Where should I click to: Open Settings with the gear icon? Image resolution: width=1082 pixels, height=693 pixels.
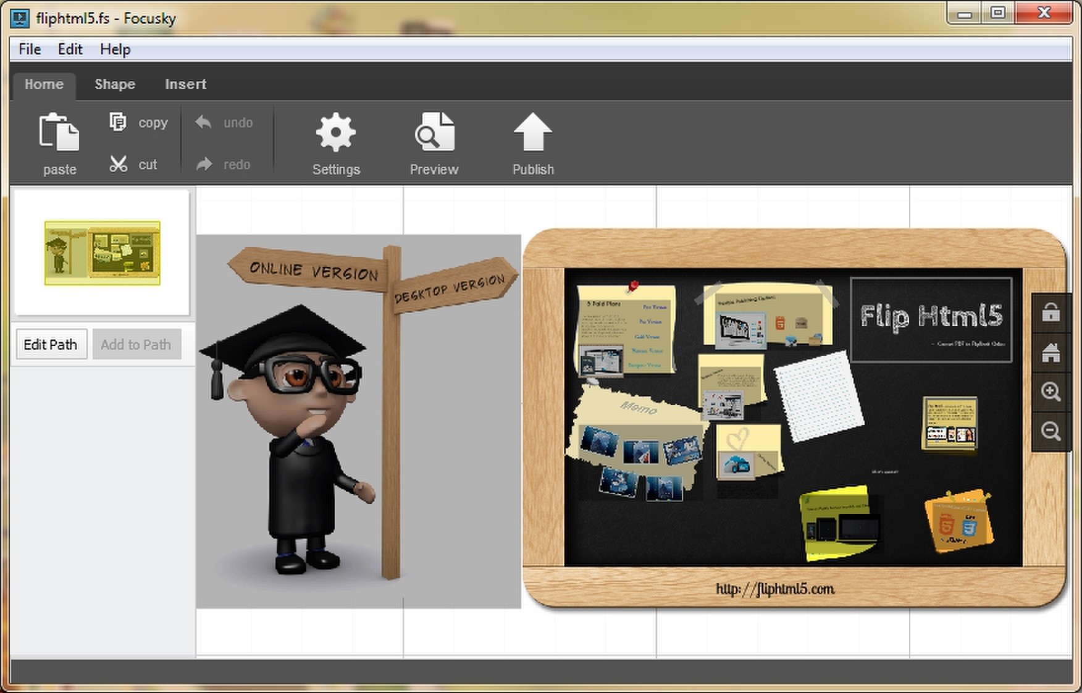(x=335, y=132)
